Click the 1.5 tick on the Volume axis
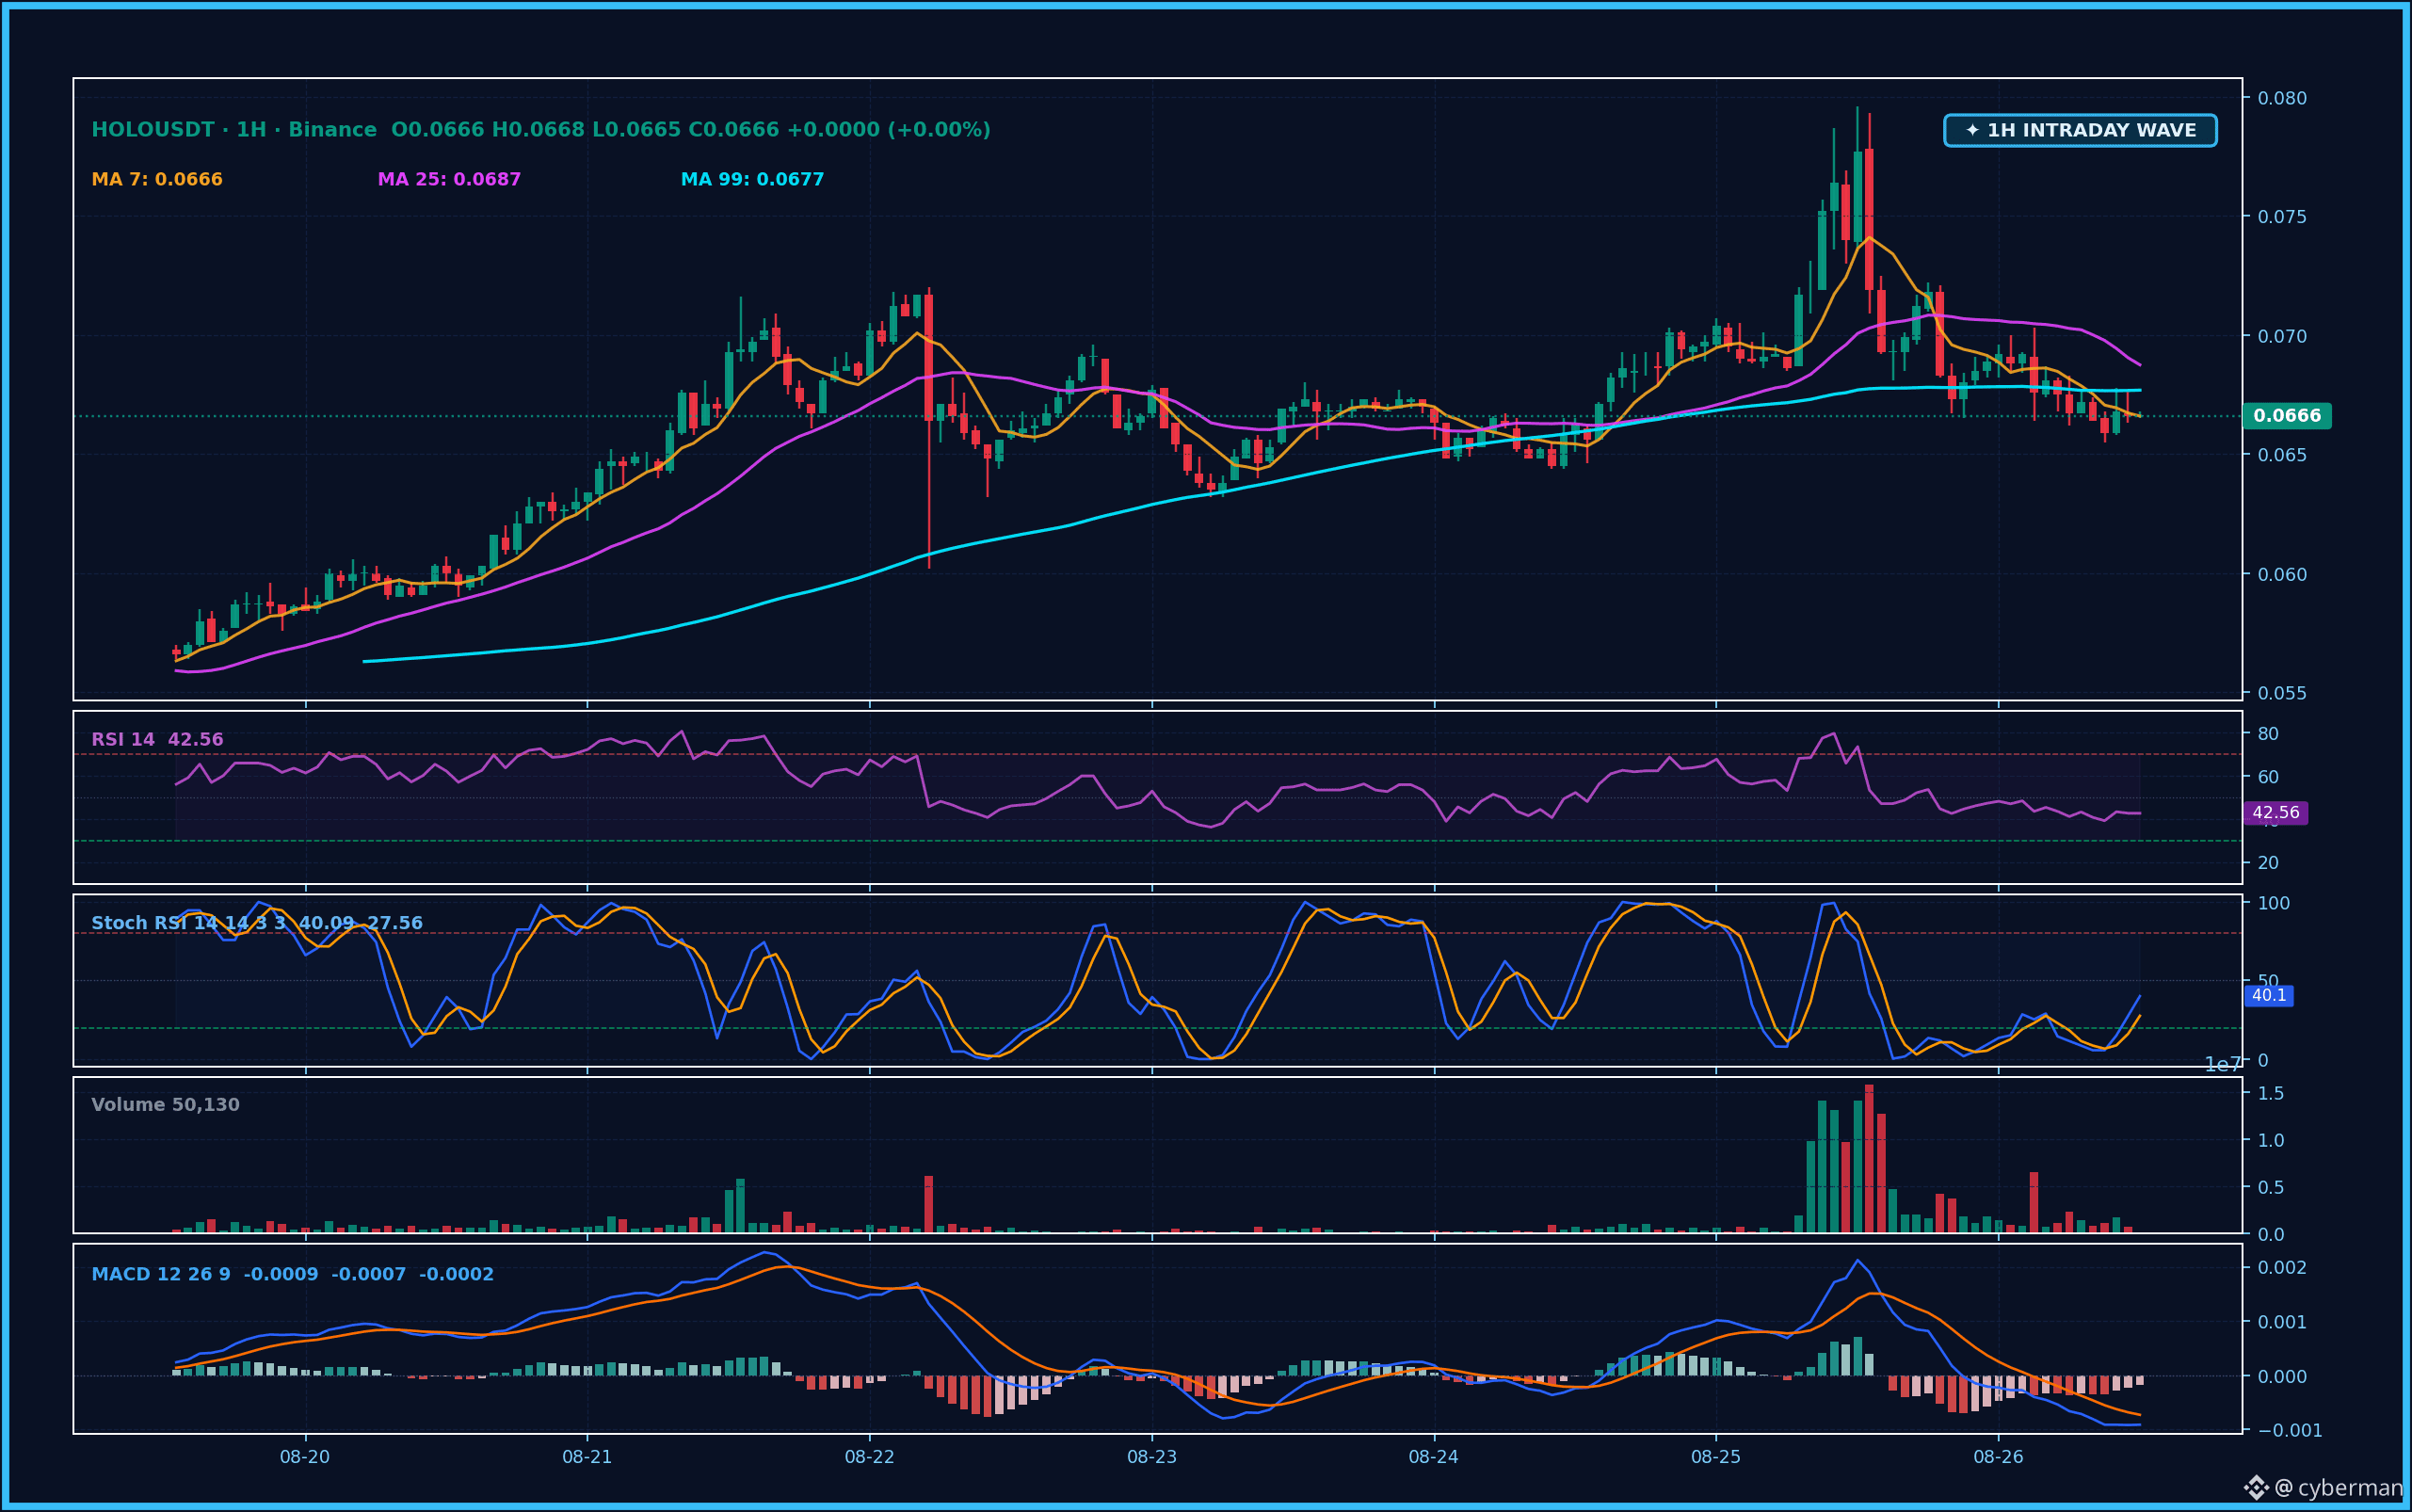Image resolution: width=2412 pixels, height=1512 pixels. (x=2271, y=1093)
